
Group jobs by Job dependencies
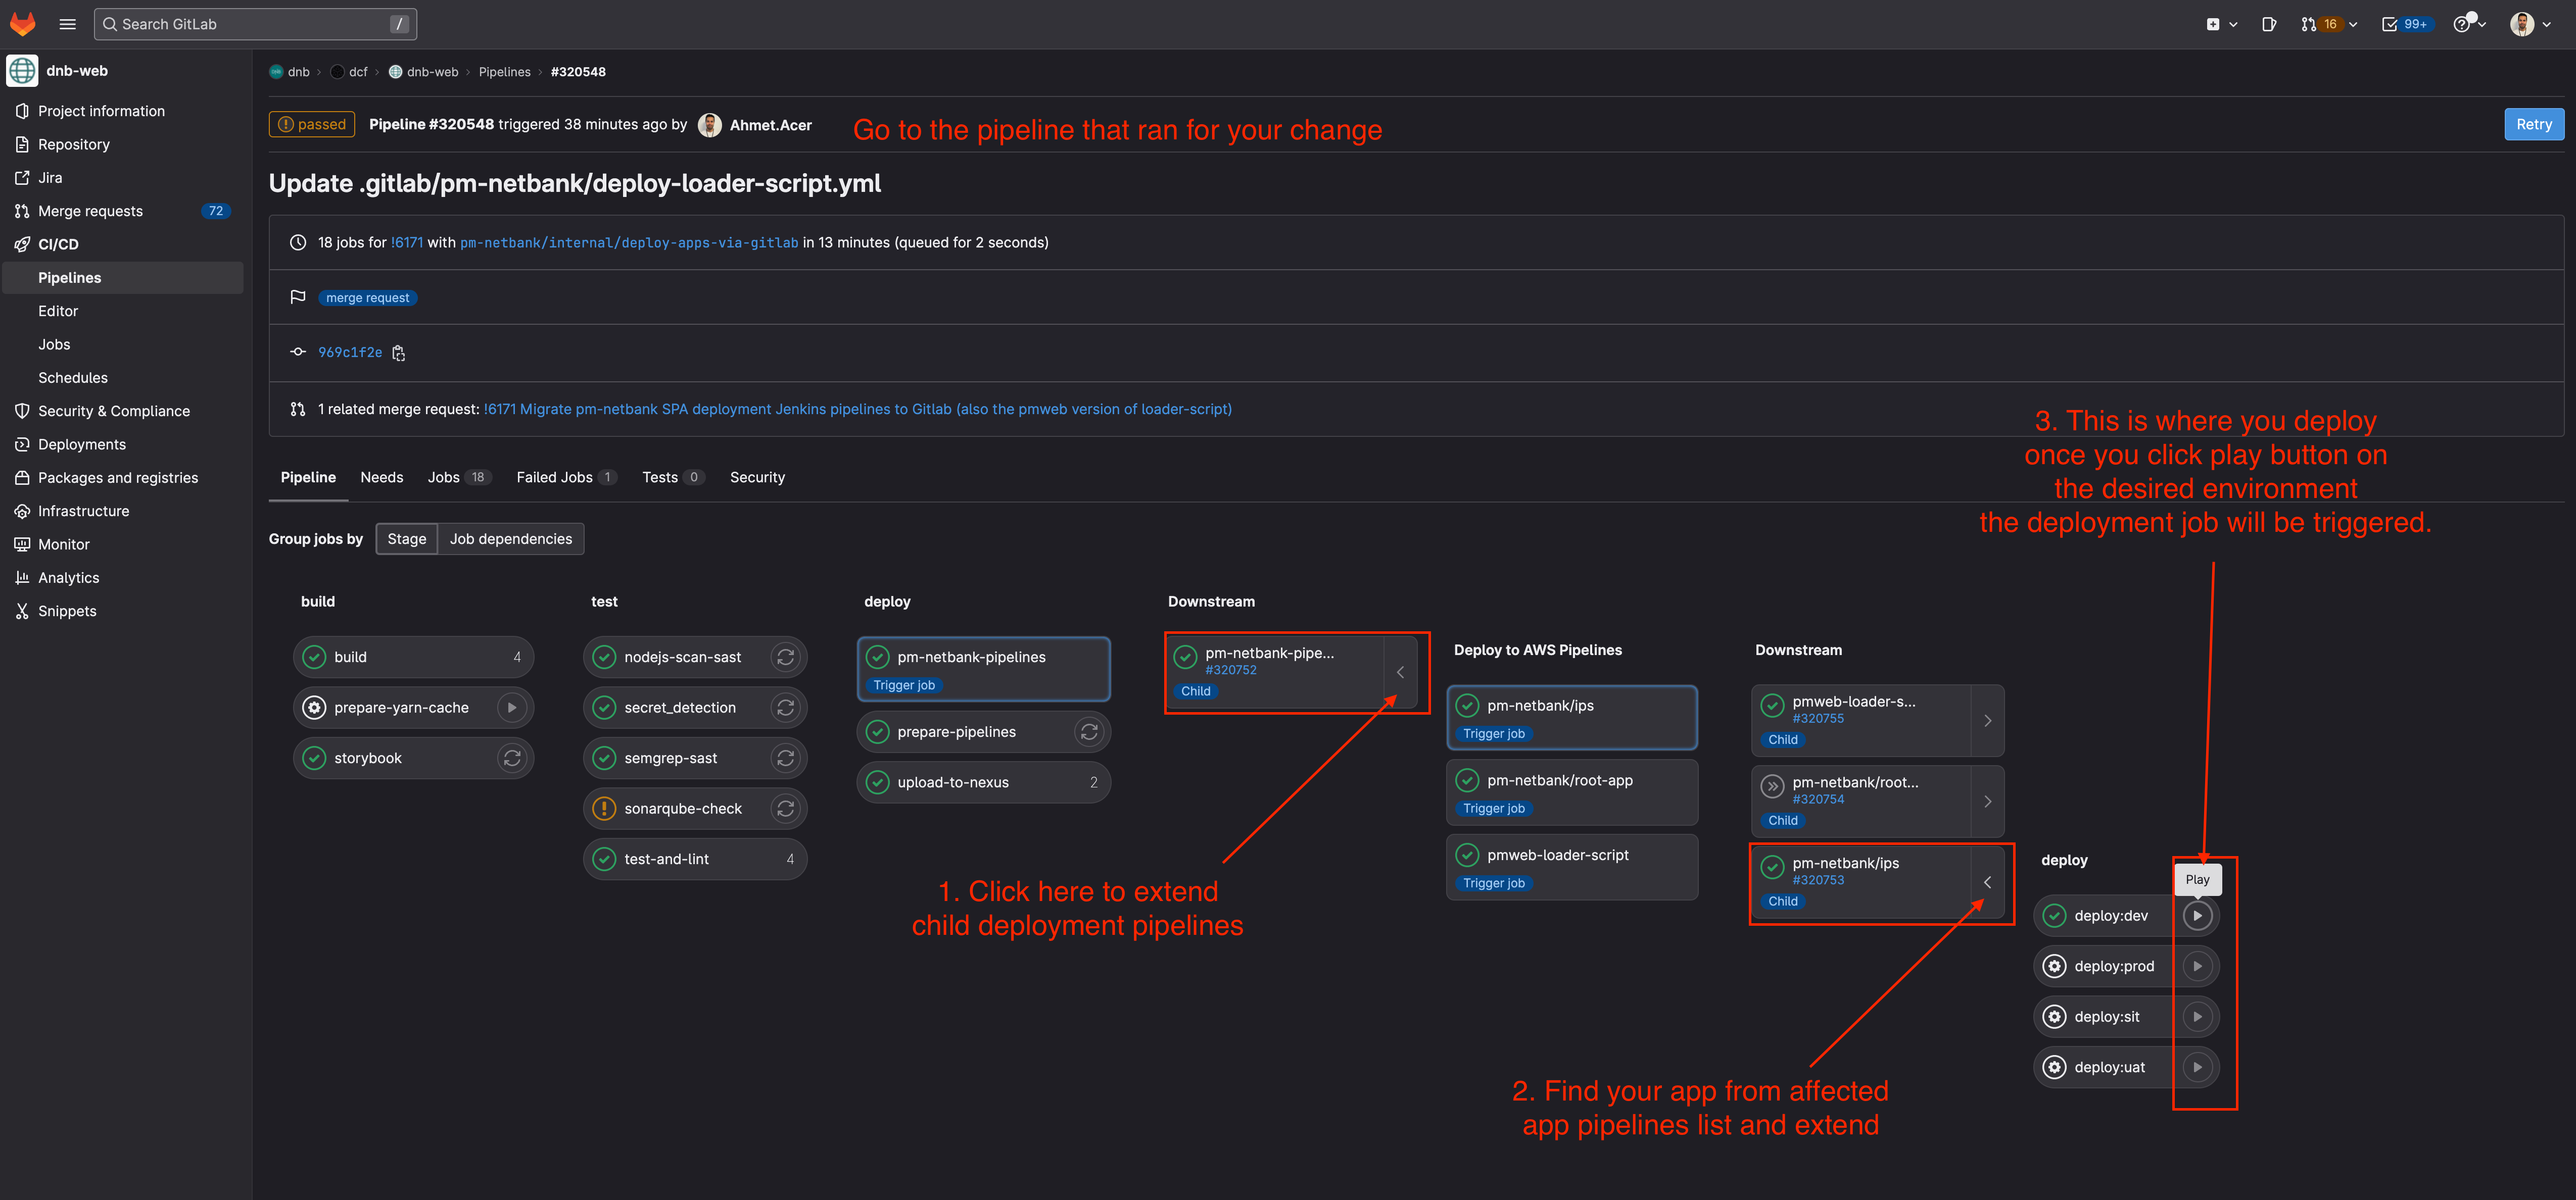coord(511,538)
